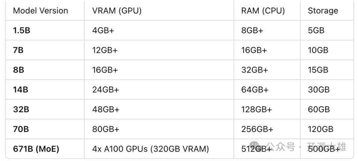Select the 8B model row label
Image resolution: width=358 pixels, height=161 pixels.
19,70
